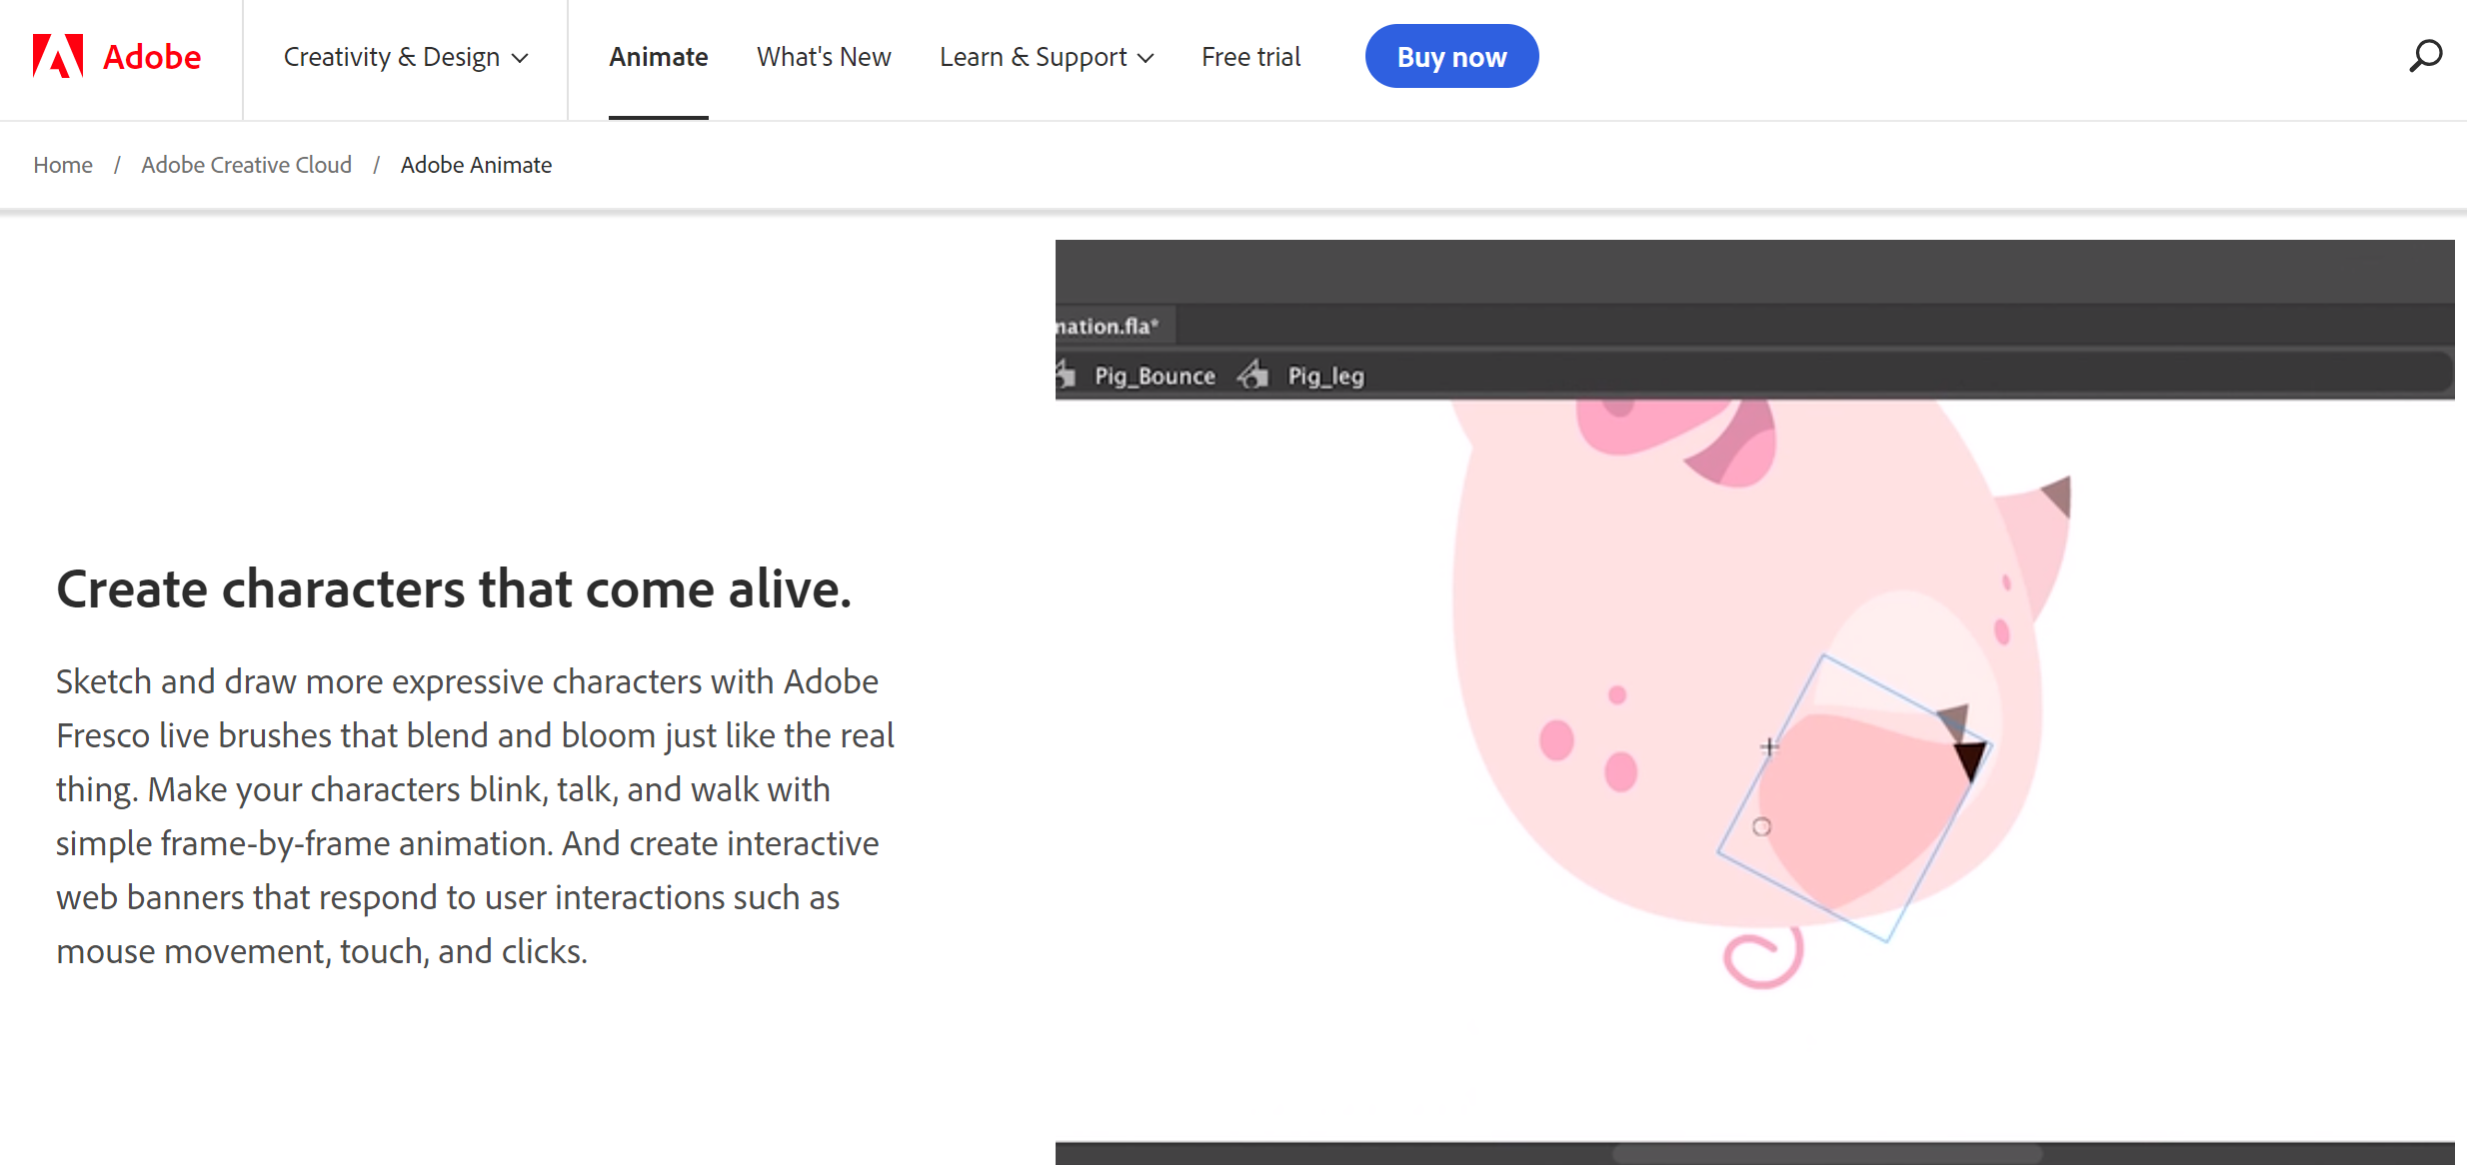Click the Adobe Animate breadcrumb text
This screenshot has width=2467, height=1165.
[476, 165]
